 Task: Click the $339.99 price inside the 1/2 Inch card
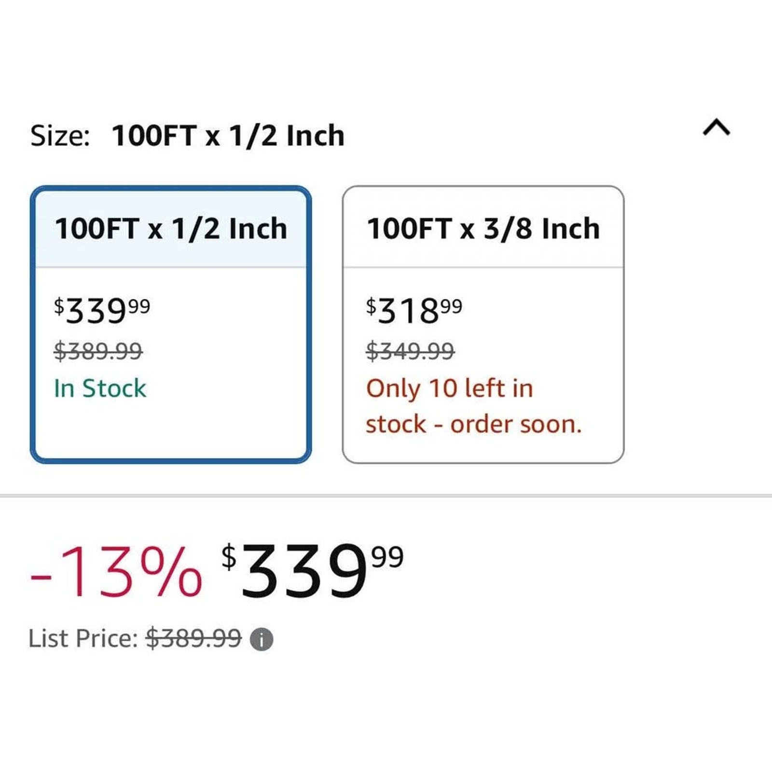102,310
